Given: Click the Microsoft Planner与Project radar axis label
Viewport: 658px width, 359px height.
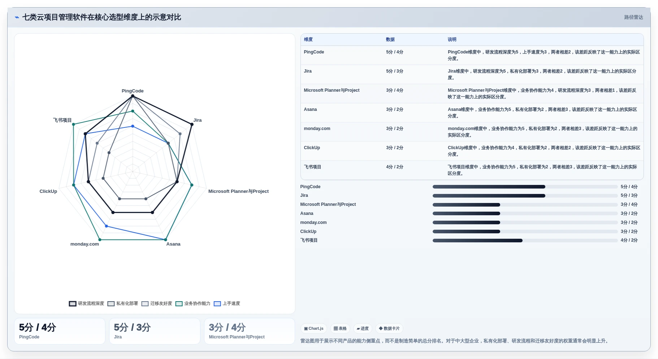Looking at the screenshot, I should [x=238, y=191].
